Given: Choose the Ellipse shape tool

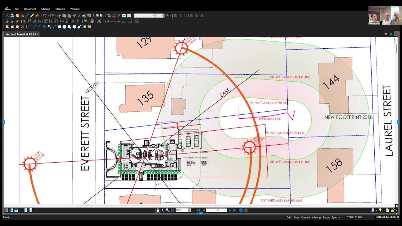Looking at the screenshot, I should pyautogui.click(x=64, y=27).
